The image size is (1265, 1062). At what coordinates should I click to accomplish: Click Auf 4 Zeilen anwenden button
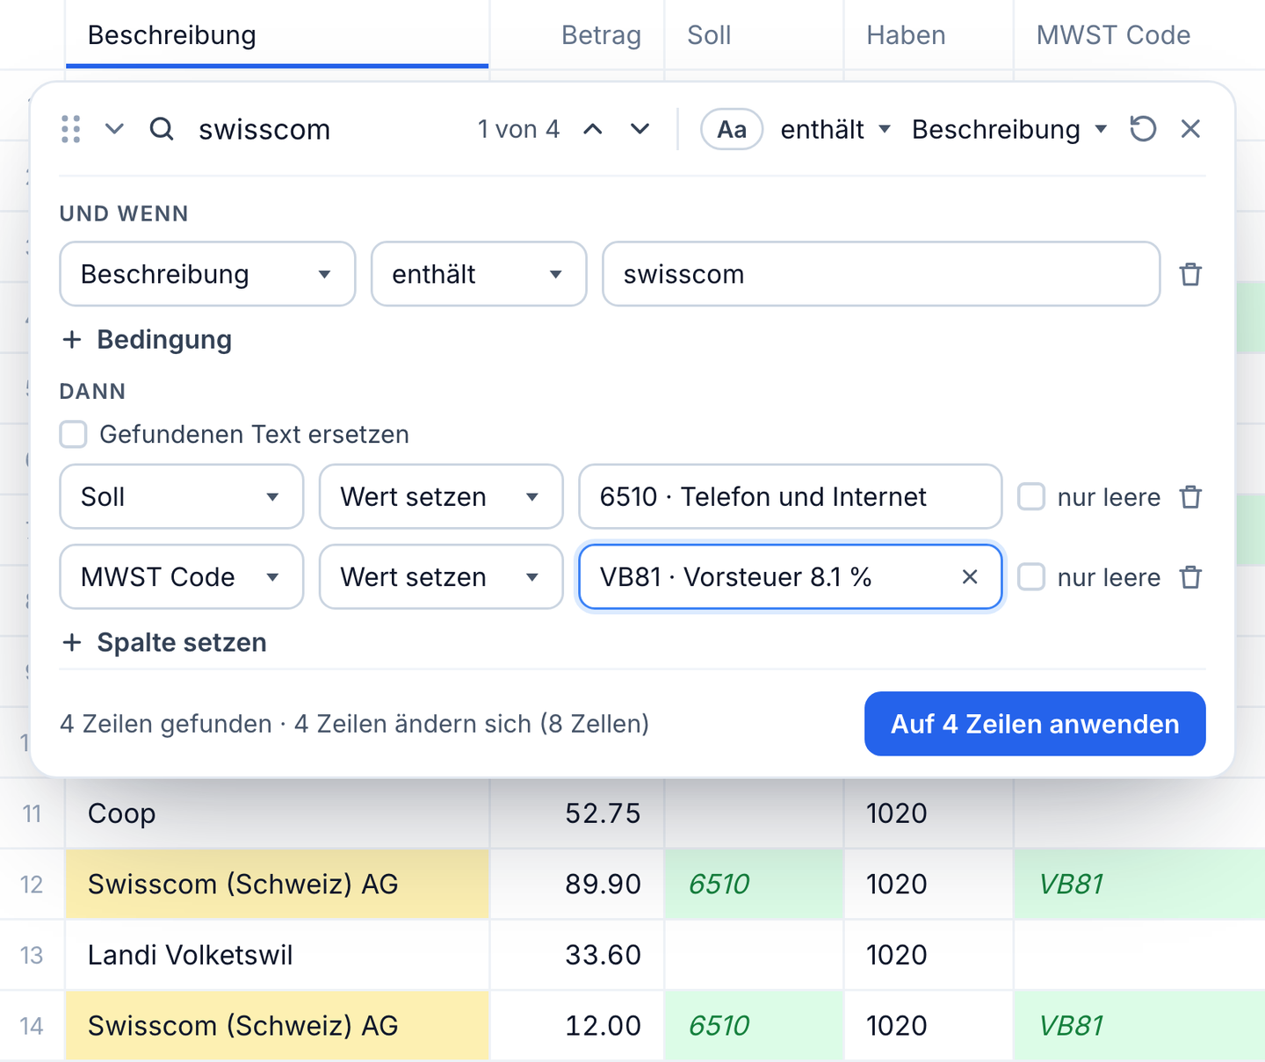pyautogui.click(x=1035, y=724)
